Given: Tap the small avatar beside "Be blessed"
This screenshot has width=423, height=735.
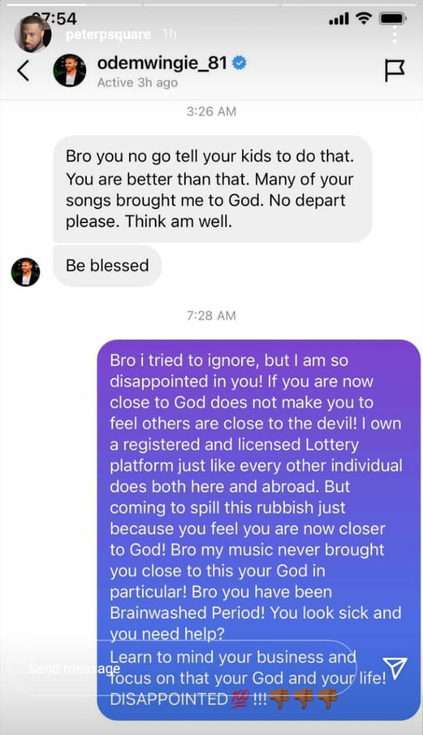Looking at the screenshot, I should (x=26, y=272).
